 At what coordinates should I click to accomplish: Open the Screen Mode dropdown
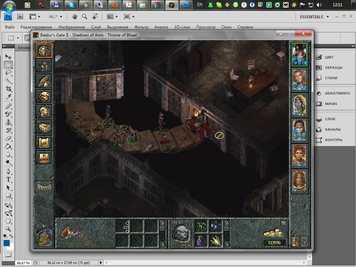129,17
